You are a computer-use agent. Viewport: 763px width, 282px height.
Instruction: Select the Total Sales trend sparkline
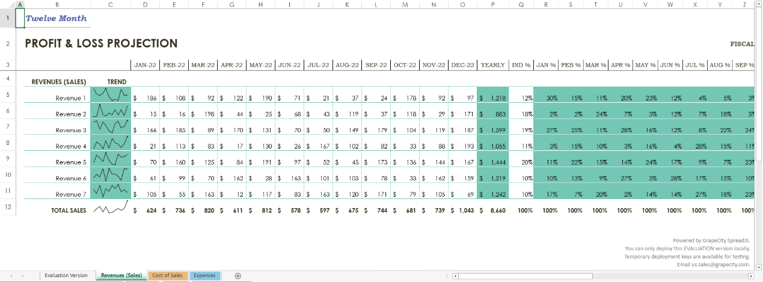pyautogui.click(x=111, y=210)
